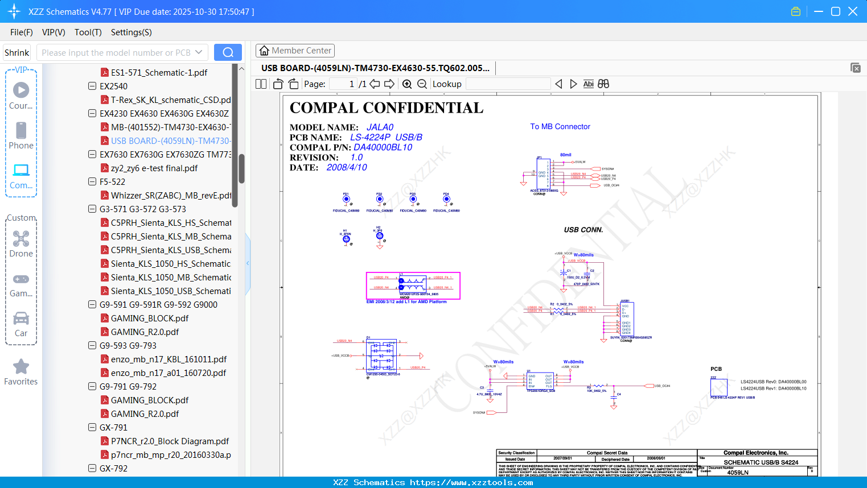Collapse the left file panel handle

(248, 263)
